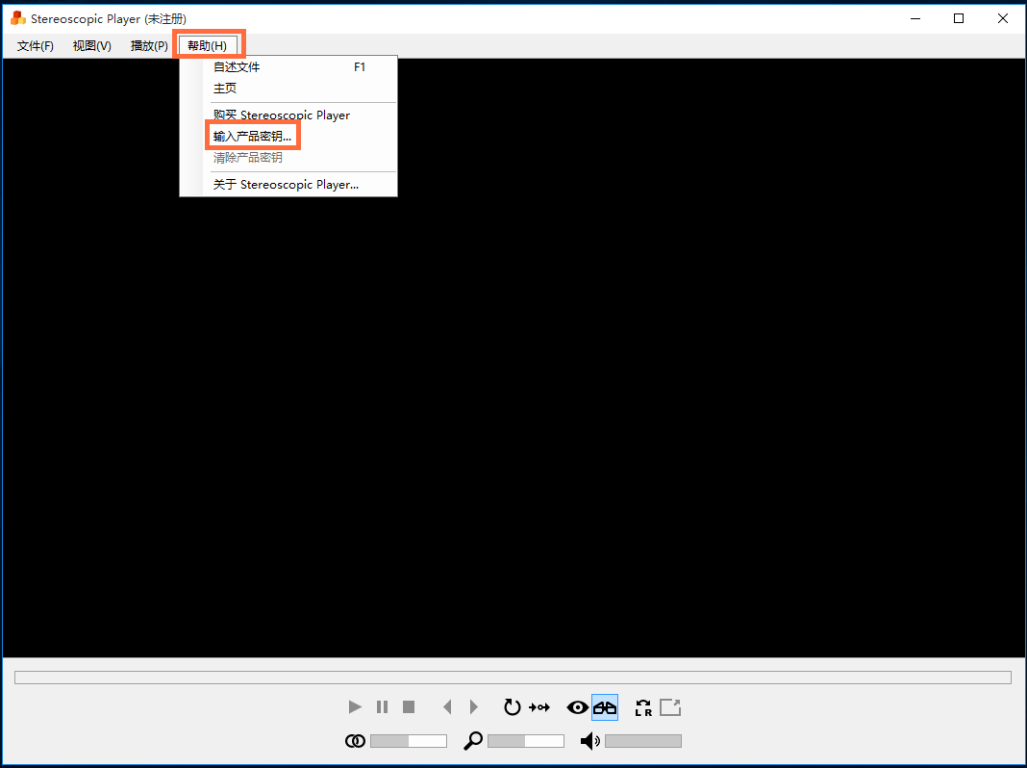The width and height of the screenshot is (1027, 768).
Task: Click the Stereoscopic Player title bar icon
Action: pos(18,18)
